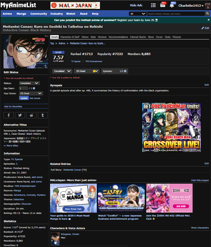Viewport: 211px width, 247px height.
Task: Share on Tumblr icon button
Action: pos(43,115)
